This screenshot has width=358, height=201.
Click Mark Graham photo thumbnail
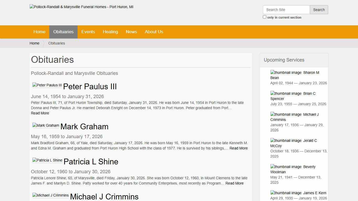pos(46,125)
